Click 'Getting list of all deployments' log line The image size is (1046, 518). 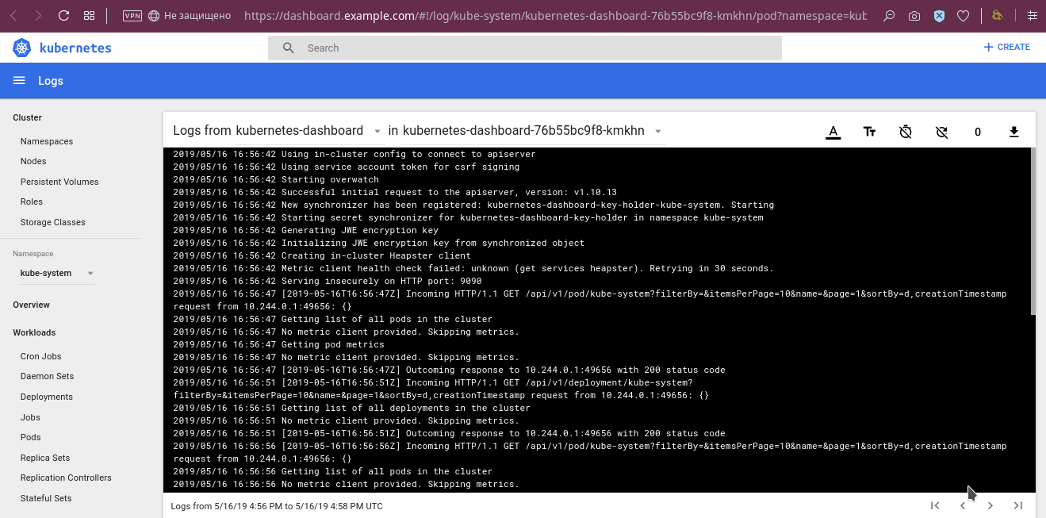click(351, 408)
